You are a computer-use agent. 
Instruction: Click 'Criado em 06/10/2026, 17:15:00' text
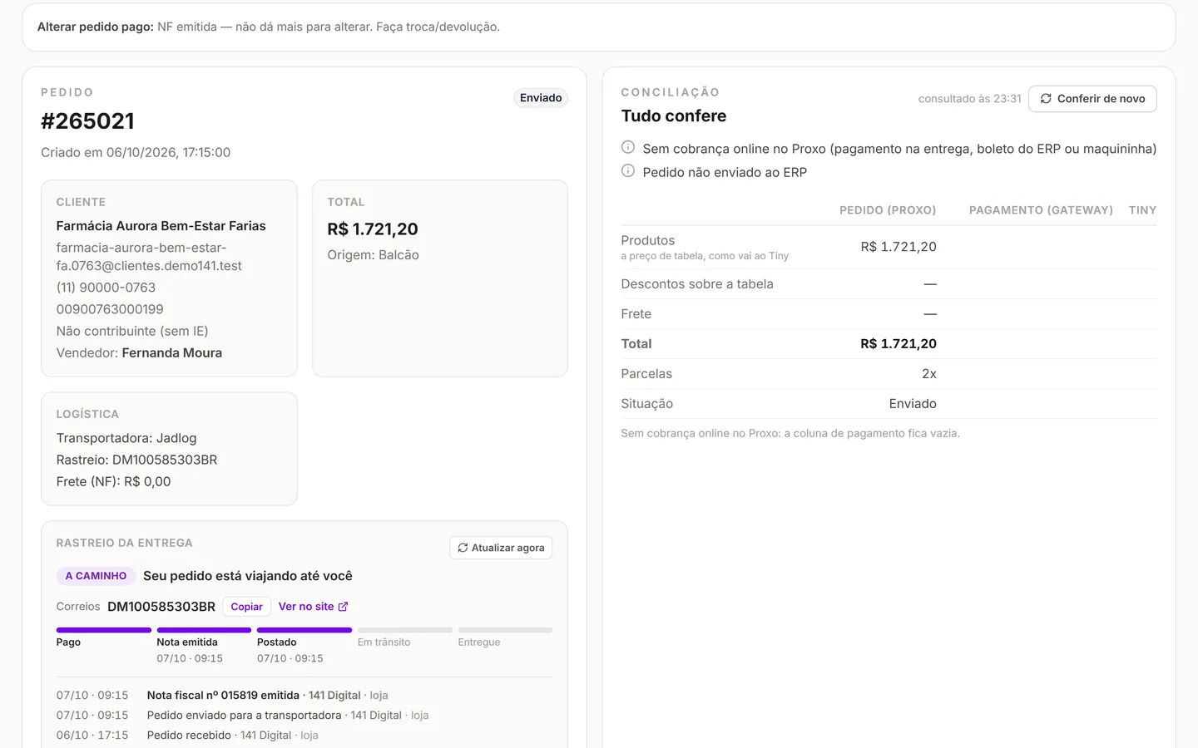click(136, 152)
